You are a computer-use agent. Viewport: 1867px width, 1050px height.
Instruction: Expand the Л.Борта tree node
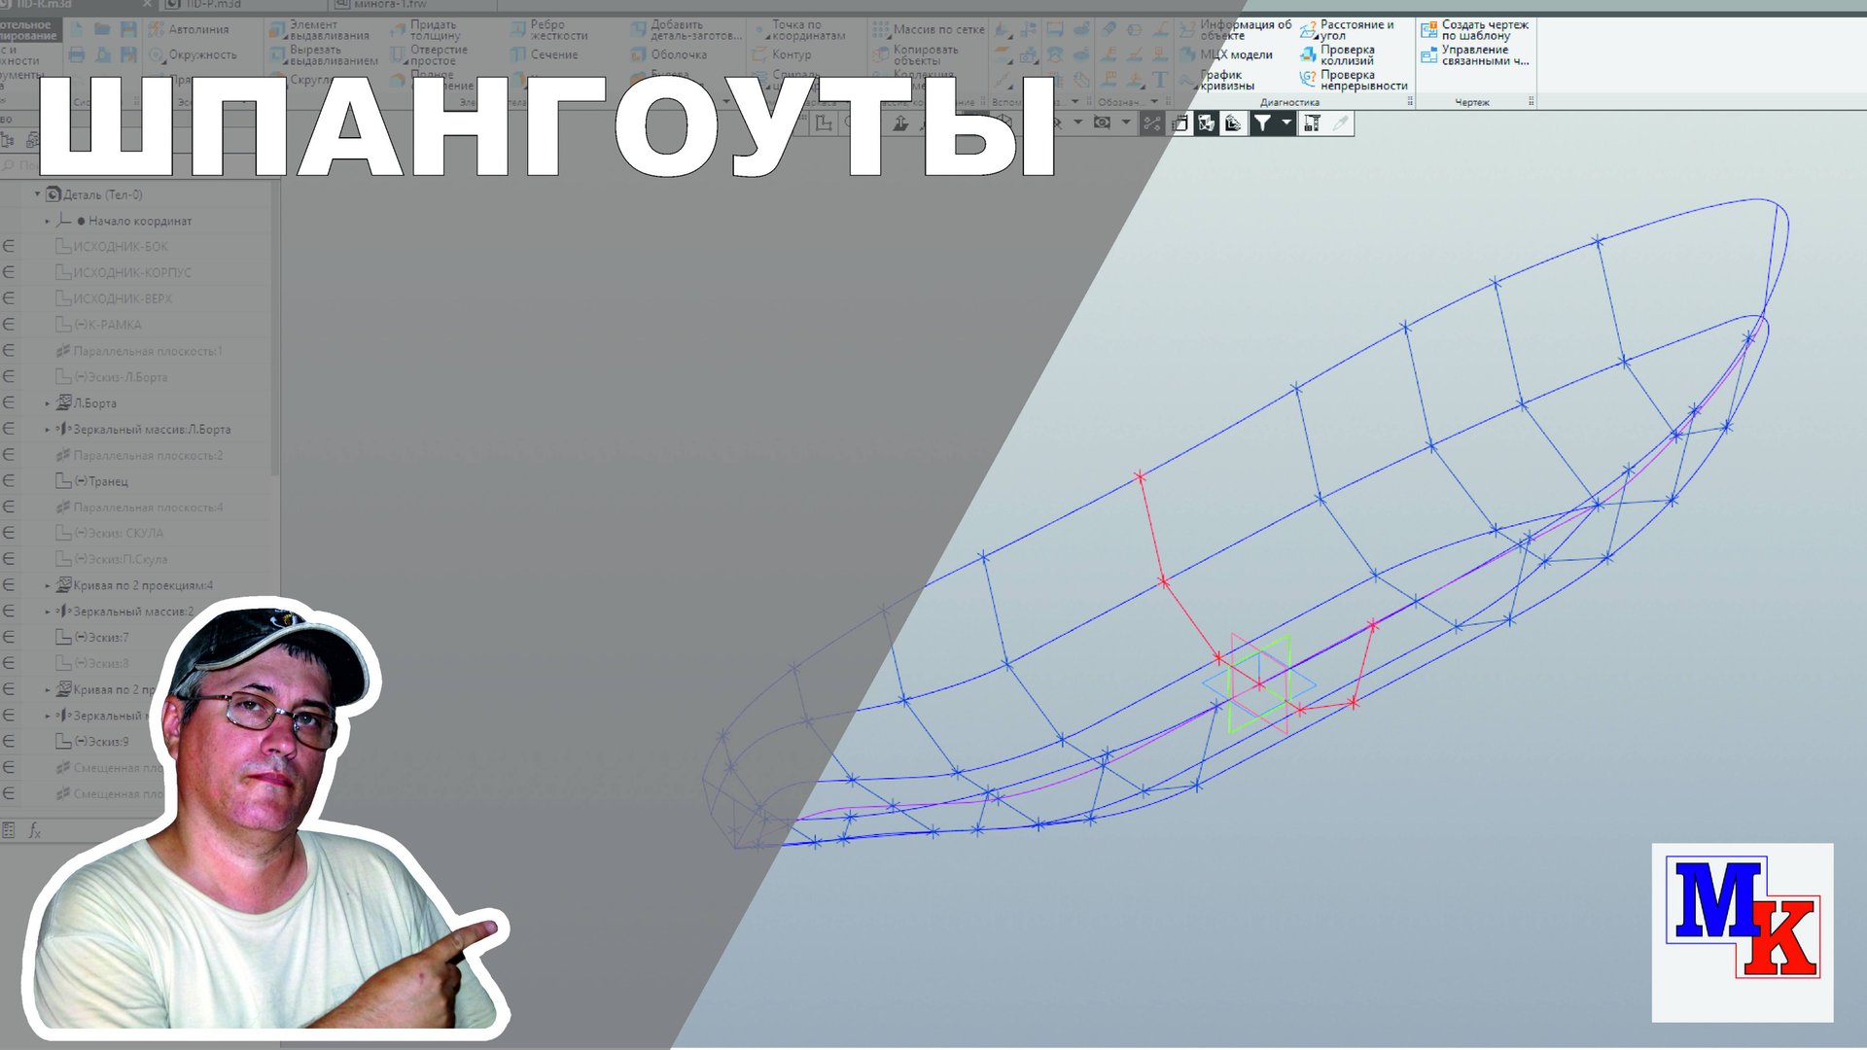(48, 403)
